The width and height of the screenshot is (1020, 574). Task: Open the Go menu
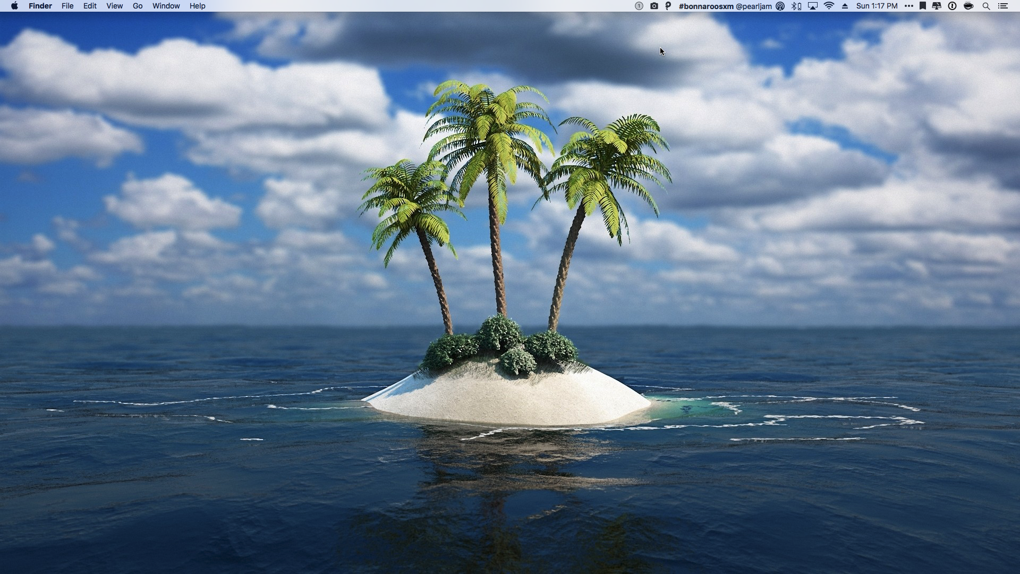coord(138,6)
